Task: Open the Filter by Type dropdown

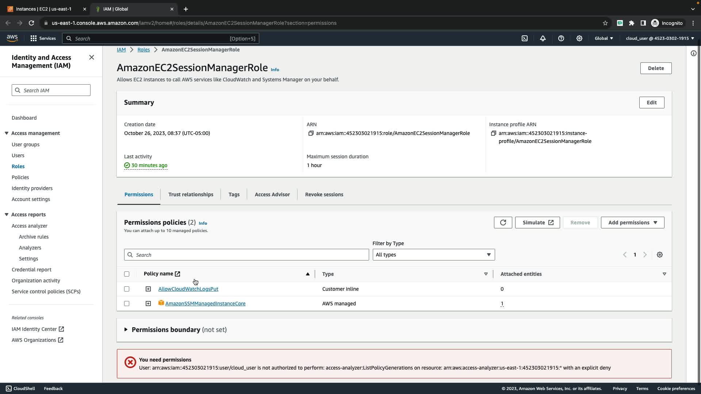Action: [433, 255]
